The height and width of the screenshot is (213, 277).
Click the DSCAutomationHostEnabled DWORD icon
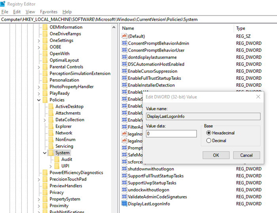tap(124, 64)
